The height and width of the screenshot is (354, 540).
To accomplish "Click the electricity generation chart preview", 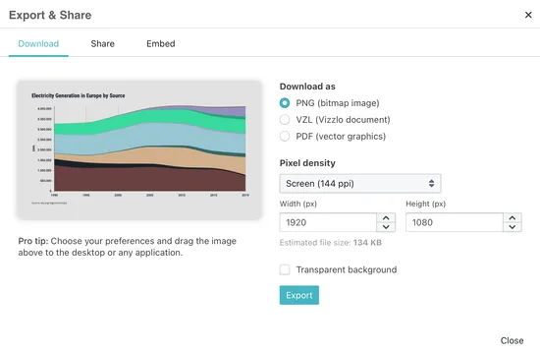I will (139, 150).
